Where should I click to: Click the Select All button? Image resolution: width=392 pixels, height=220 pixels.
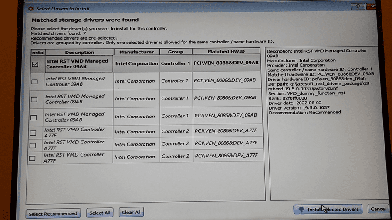coord(99,213)
